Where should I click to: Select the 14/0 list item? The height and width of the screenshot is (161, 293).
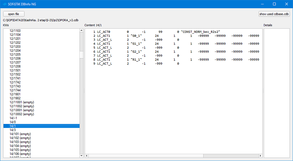pos(13,122)
